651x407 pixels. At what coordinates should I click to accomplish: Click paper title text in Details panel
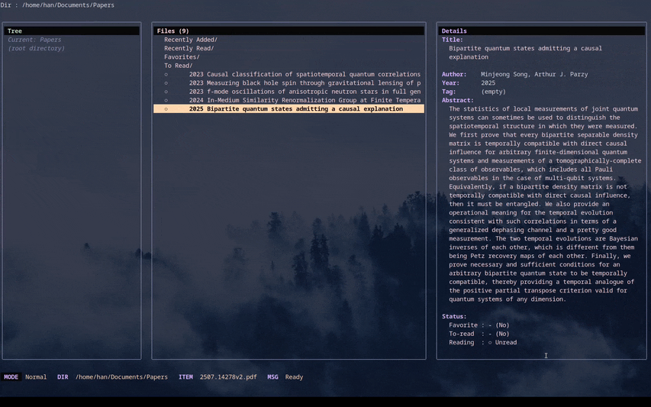click(525, 53)
